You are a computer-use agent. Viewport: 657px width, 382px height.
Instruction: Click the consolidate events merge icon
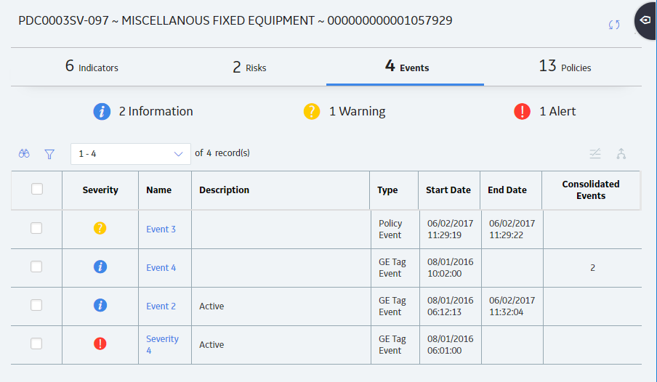pyautogui.click(x=621, y=154)
